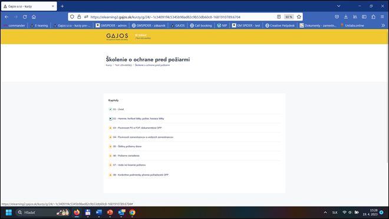Close the Gajos s.r.o - kurzy tab
Screen dimensions: 389x219
pos(53,6)
